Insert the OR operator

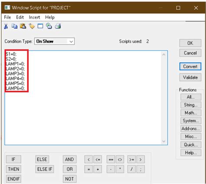pyautogui.click(x=70, y=169)
